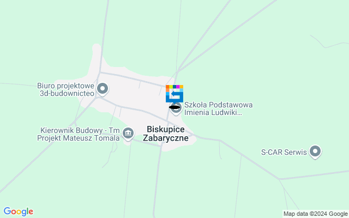
Task: Click the blue left-pointing arrow inside the marker
Action: tap(176, 94)
